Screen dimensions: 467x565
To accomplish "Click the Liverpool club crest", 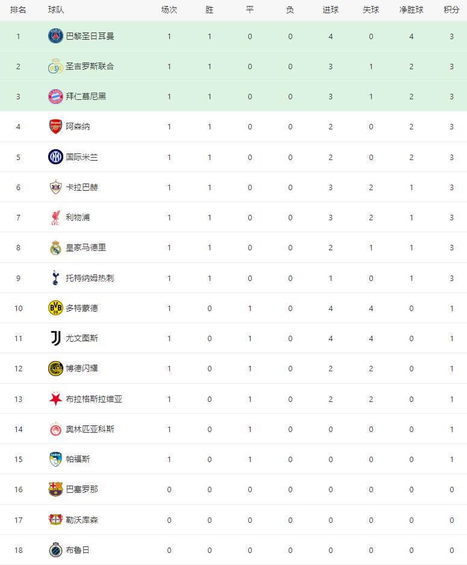I will tap(55, 218).
